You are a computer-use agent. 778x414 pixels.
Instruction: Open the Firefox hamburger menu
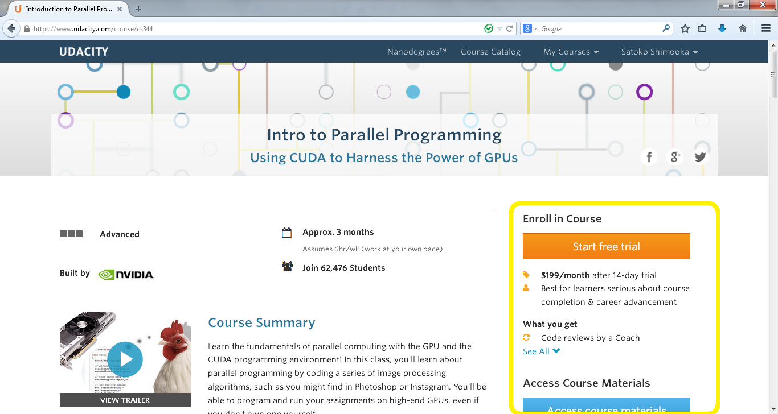(x=766, y=28)
